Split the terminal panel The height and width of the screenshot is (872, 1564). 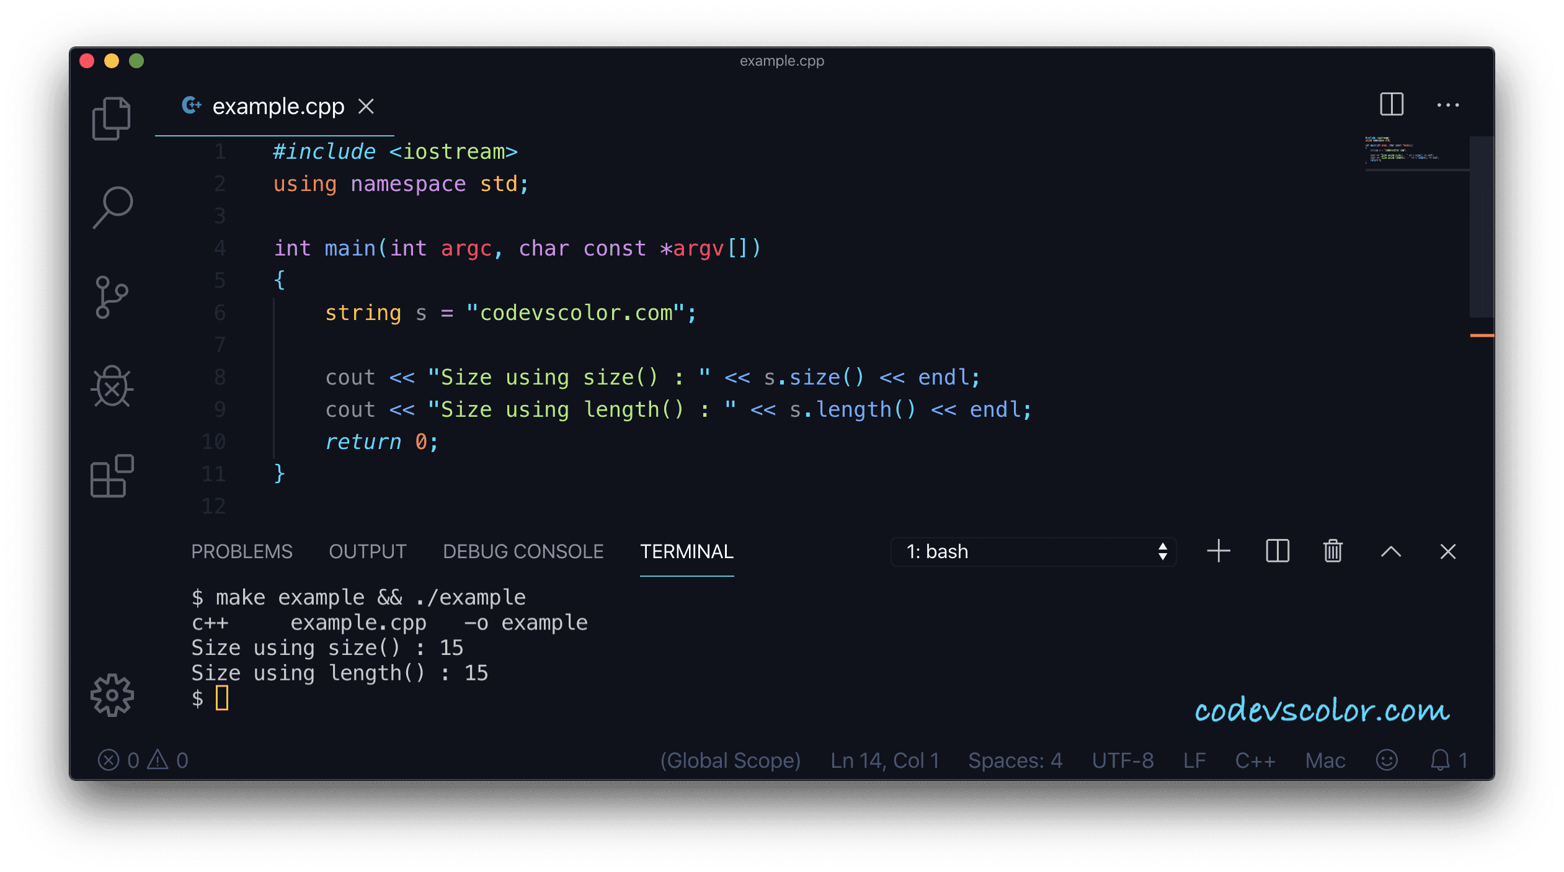[1277, 551]
